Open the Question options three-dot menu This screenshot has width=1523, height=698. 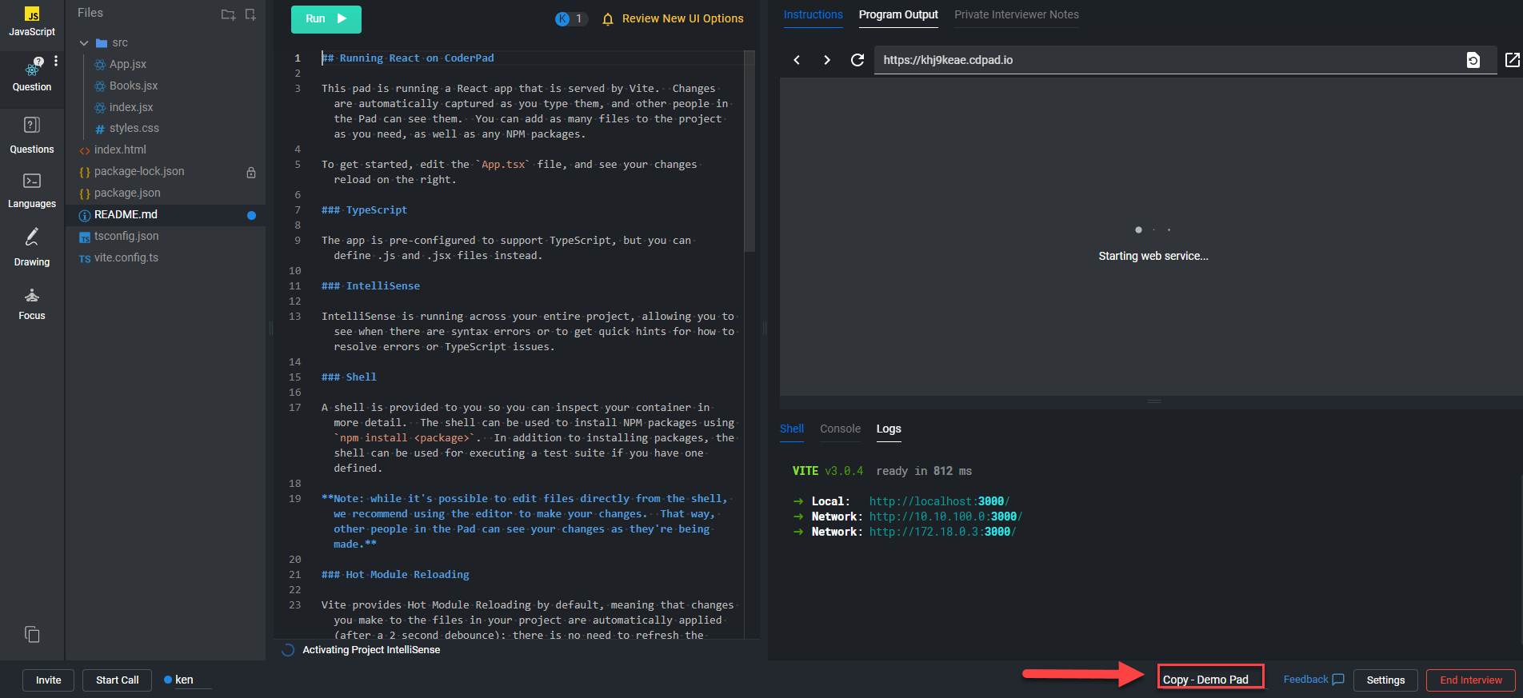[55, 62]
